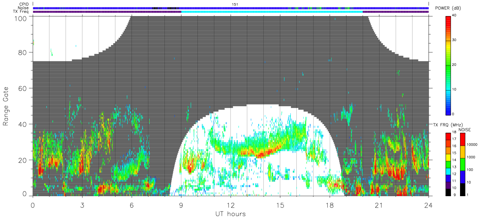Click the 80 tick on Range Gate axis
Viewport: 482px width, 222px height.
[23, 52]
